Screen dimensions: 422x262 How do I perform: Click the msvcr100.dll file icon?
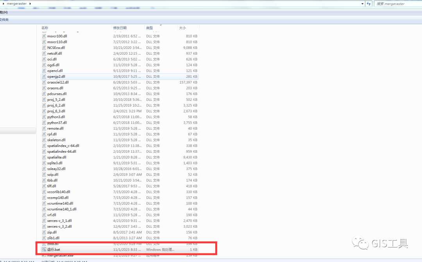coord(44,36)
